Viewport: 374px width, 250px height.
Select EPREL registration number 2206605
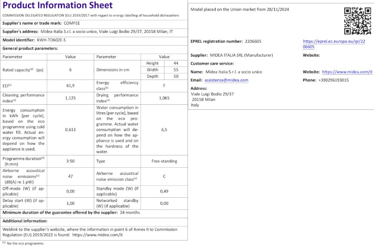click(253, 41)
